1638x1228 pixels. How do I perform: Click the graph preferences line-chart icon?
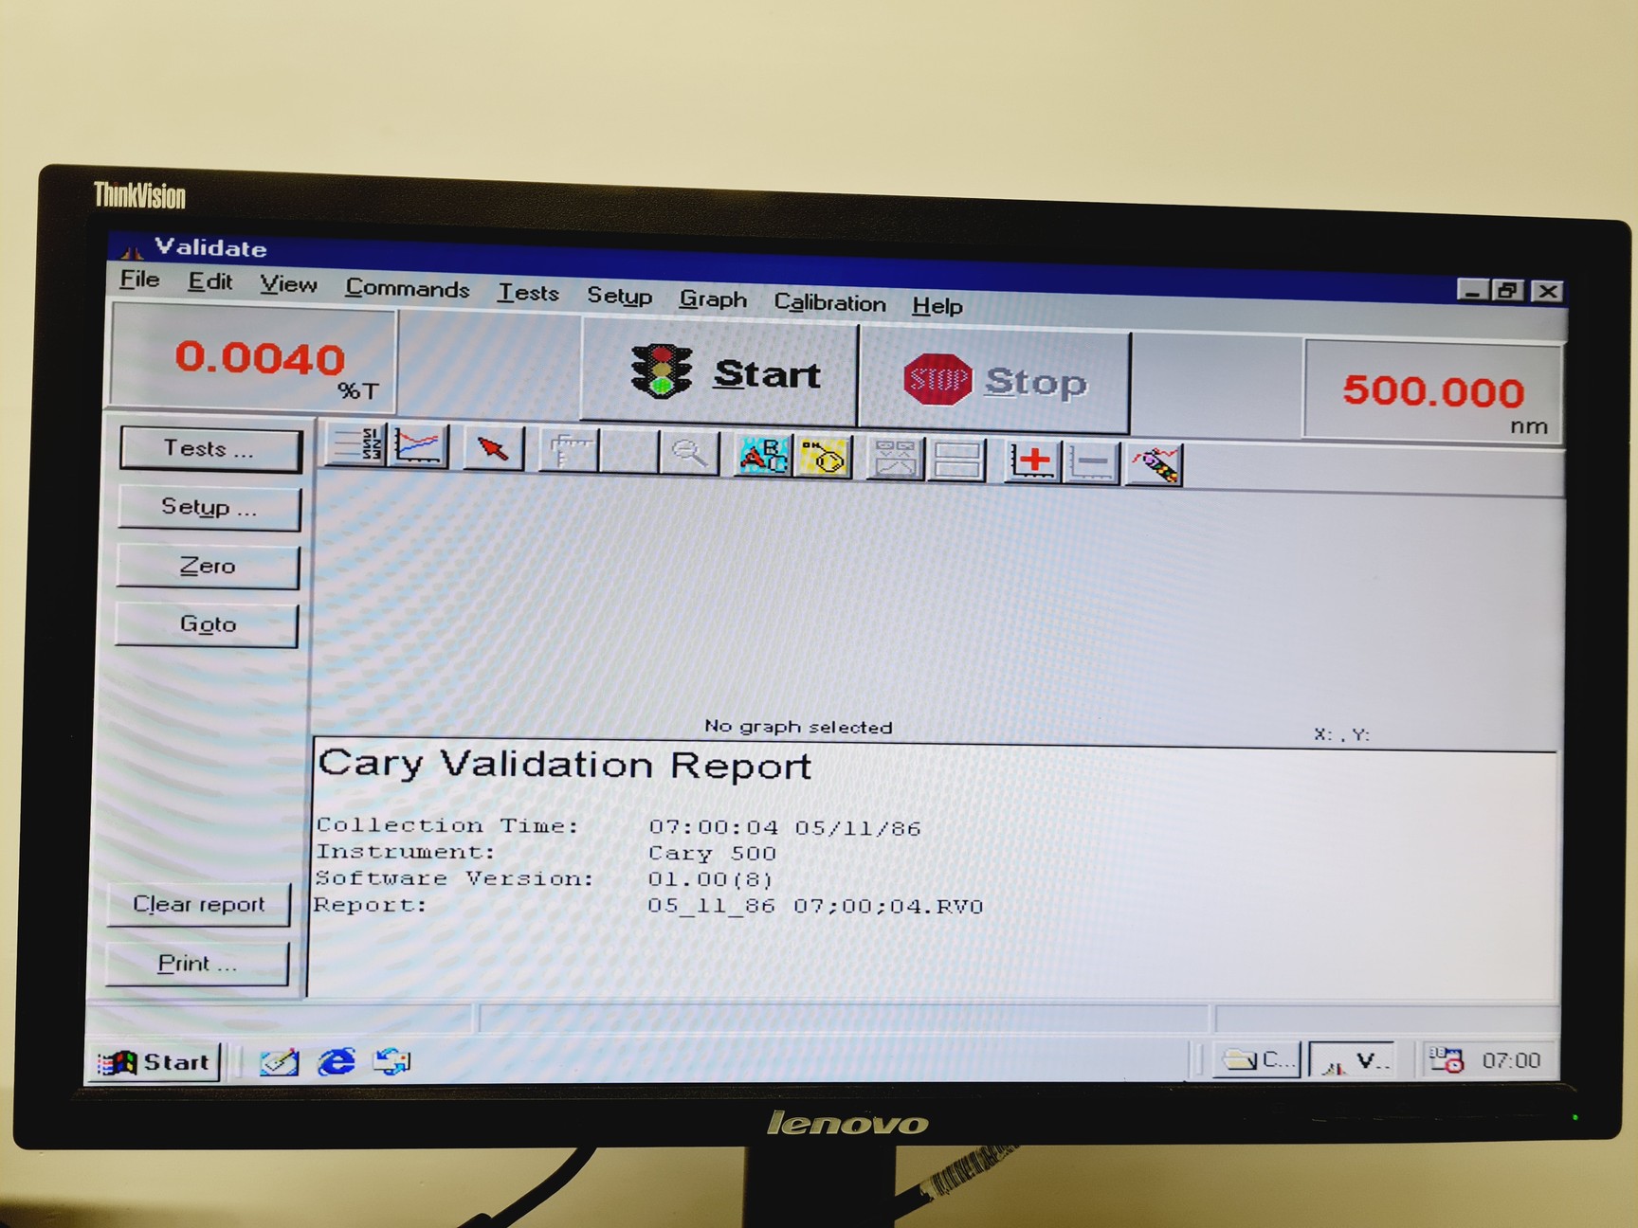(x=418, y=445)
